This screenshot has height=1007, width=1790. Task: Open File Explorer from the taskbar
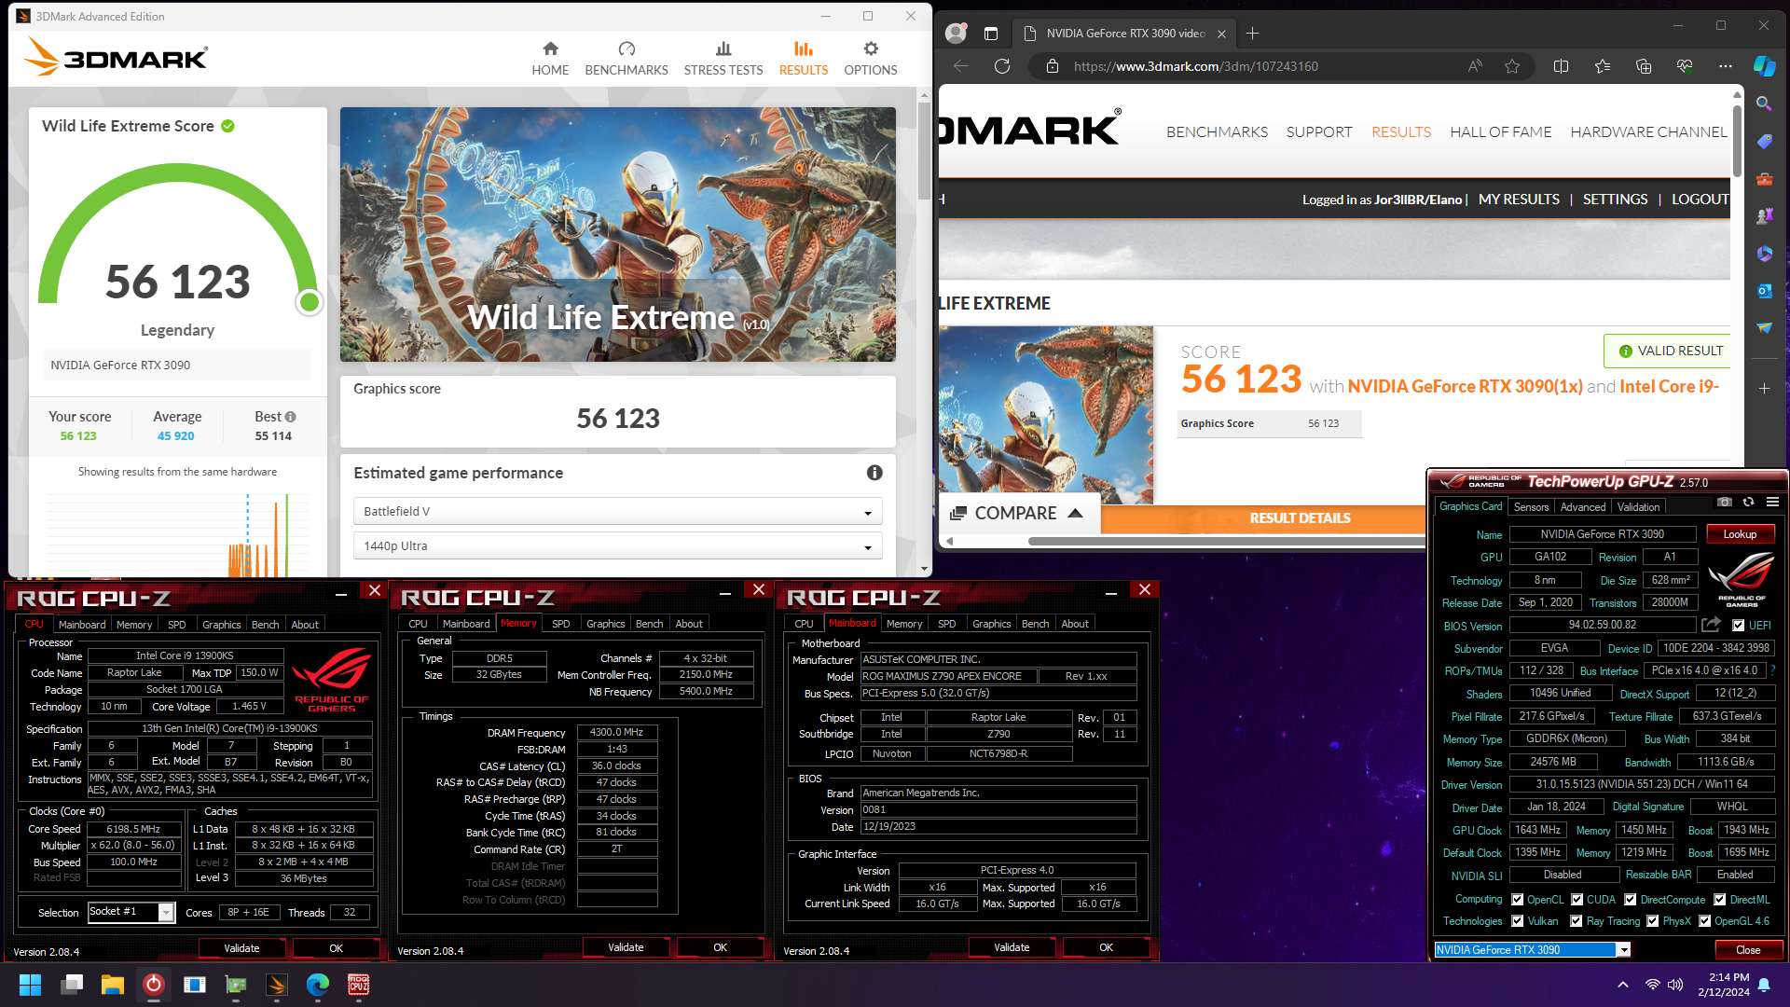coord(113,985)
